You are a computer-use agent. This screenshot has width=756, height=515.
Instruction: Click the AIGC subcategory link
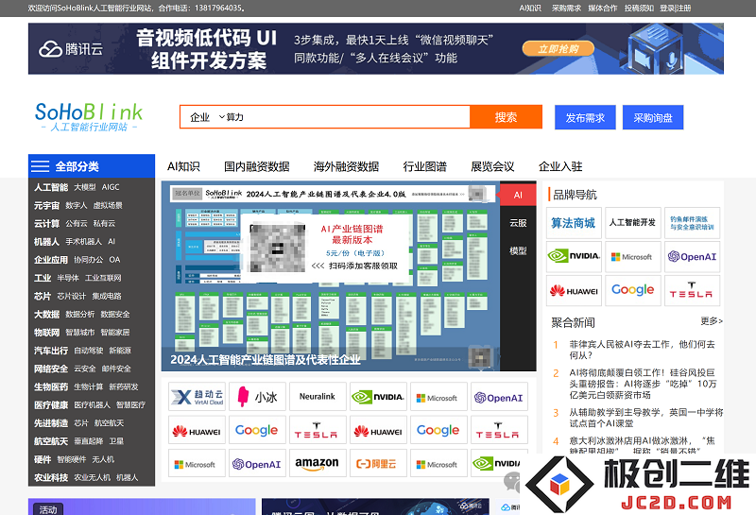pos(111,187)
